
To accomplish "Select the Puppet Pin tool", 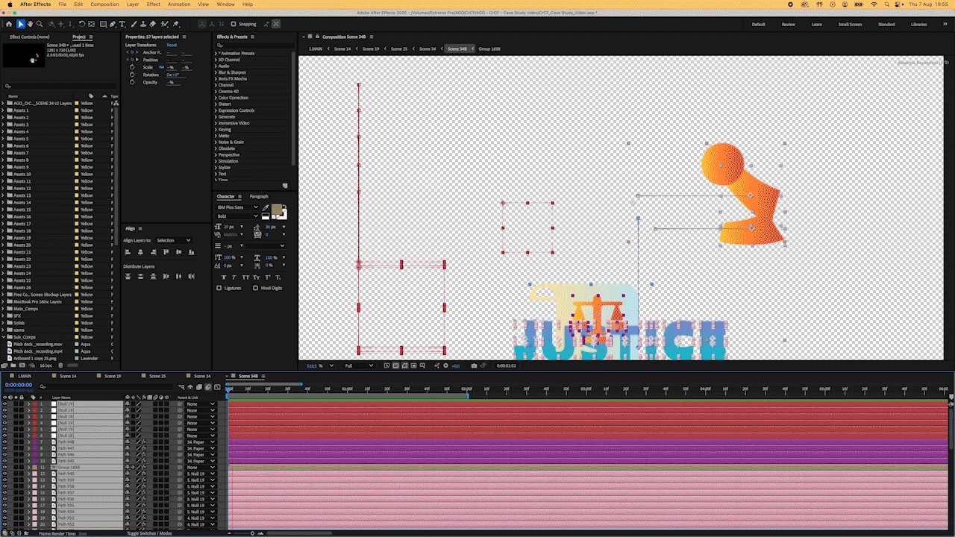I will pyautogui.click(x=176, y=24).
